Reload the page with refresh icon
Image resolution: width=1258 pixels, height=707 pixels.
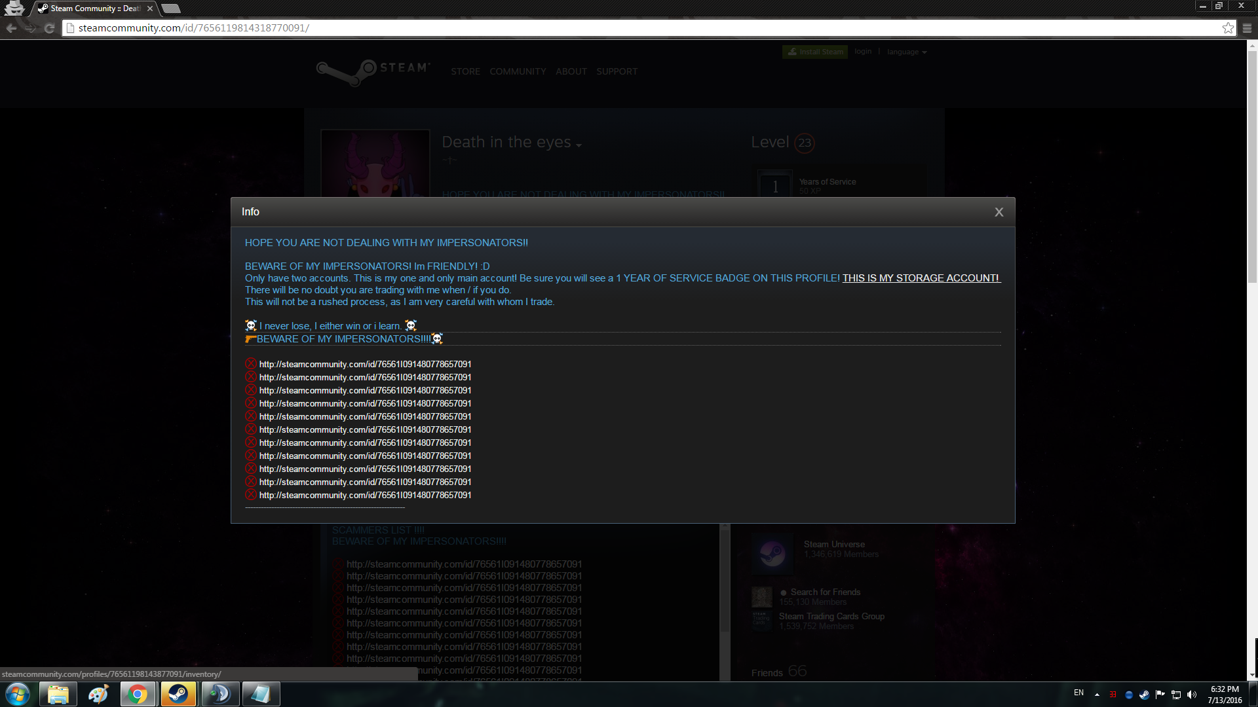(x=49, y=28)
